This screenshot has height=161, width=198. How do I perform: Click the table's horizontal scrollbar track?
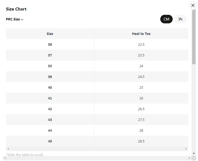97,149
